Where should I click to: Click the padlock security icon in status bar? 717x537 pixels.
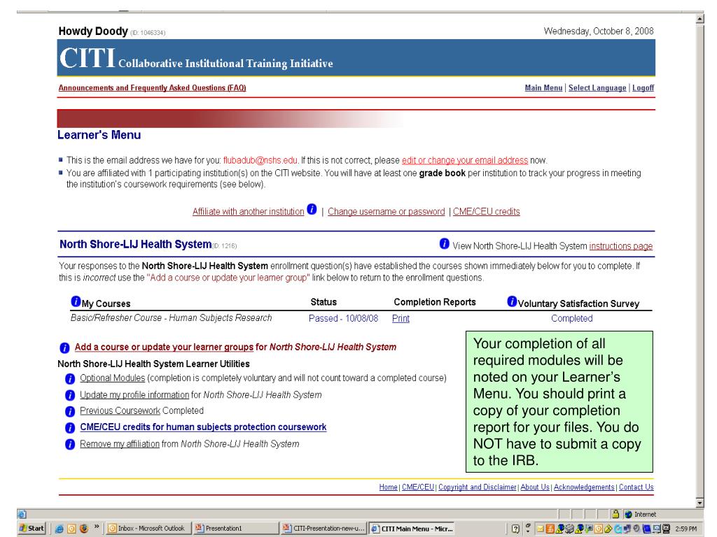615,514
